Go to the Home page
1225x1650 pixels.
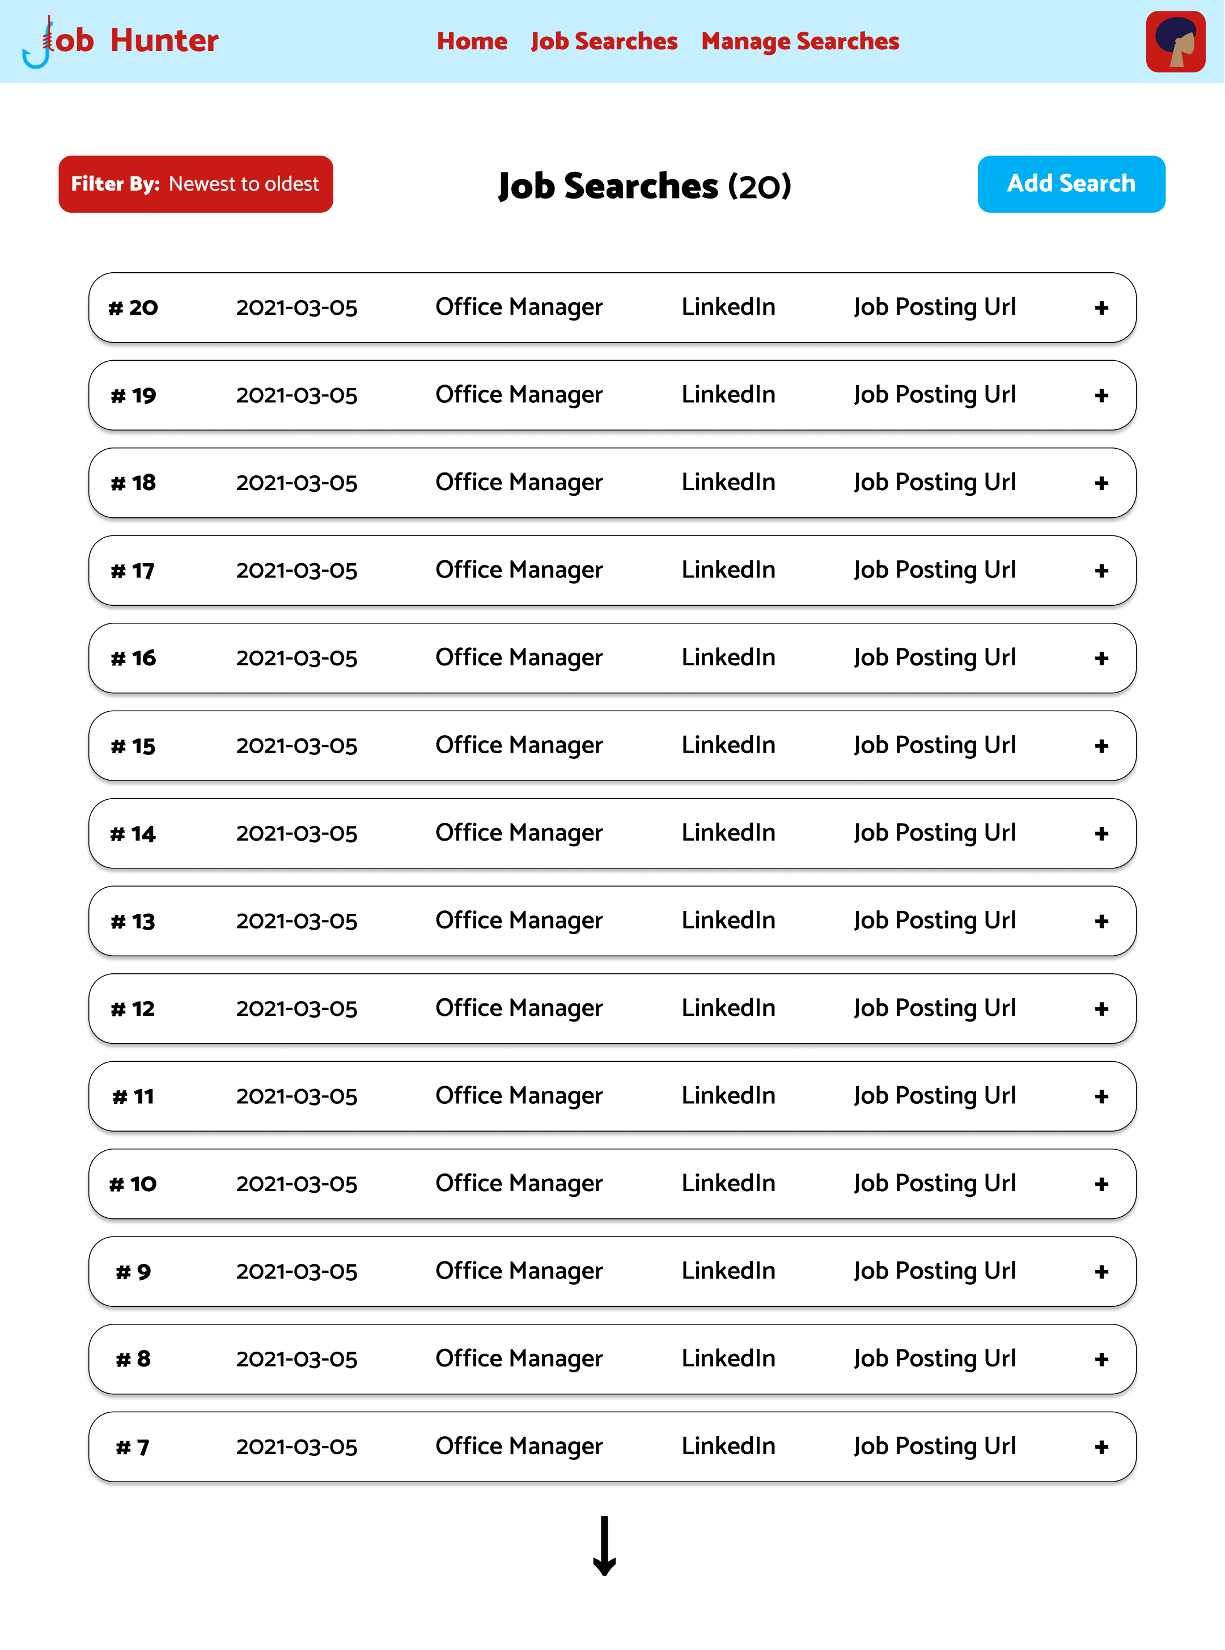[472, 41]
